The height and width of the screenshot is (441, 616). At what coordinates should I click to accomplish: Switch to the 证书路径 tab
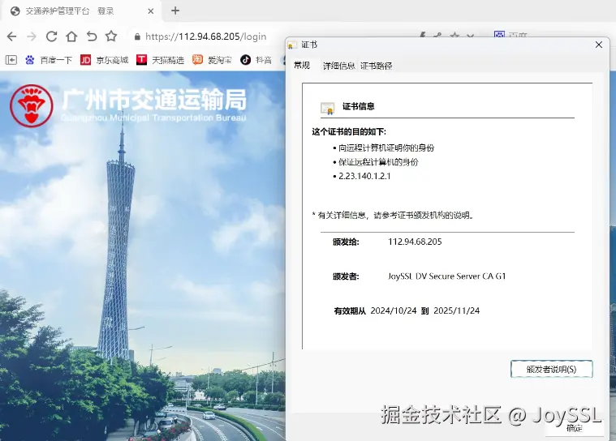376,66
